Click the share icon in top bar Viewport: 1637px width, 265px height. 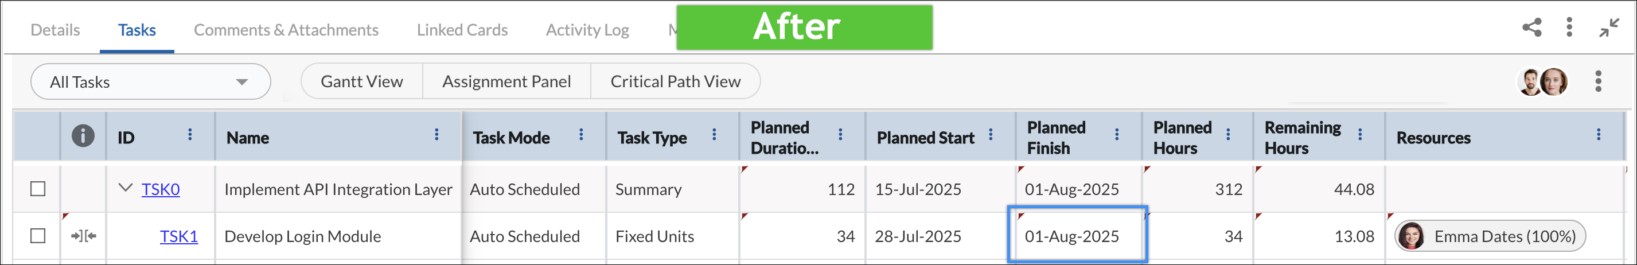(x=1532, y=28)
